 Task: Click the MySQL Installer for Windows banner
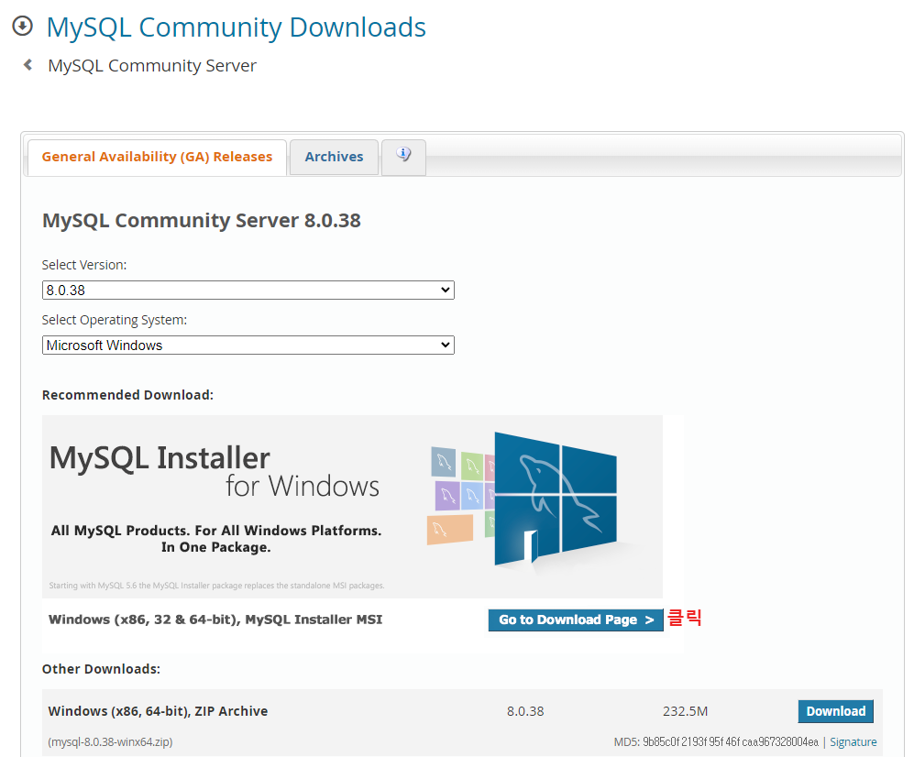[x=352, y=507]
